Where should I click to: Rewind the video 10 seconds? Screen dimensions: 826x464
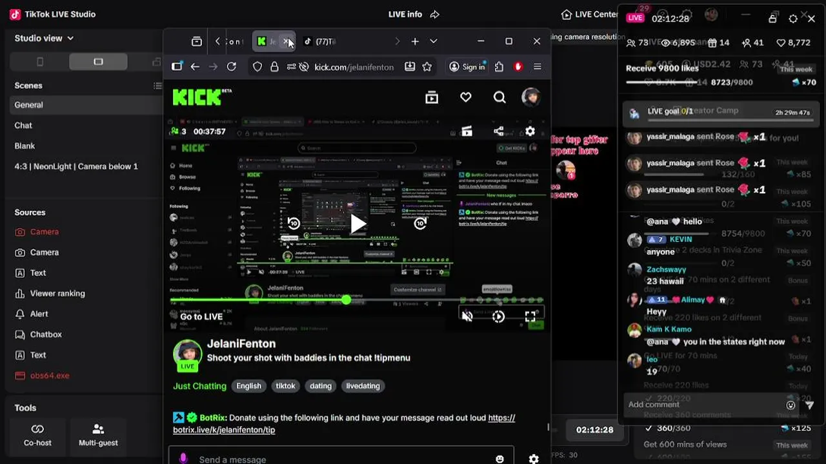coord(294,224)
